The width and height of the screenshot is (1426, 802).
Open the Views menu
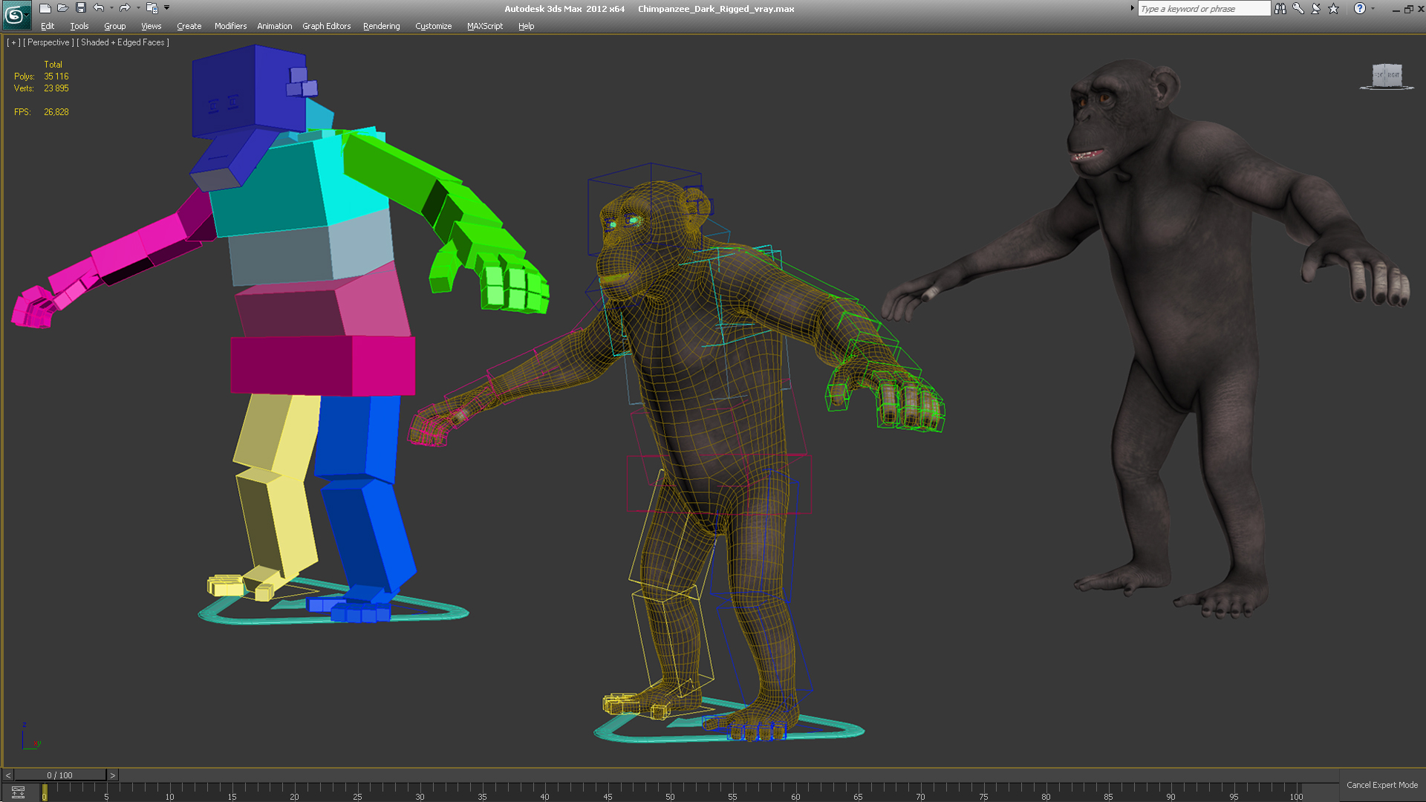[x=152, y=26]
